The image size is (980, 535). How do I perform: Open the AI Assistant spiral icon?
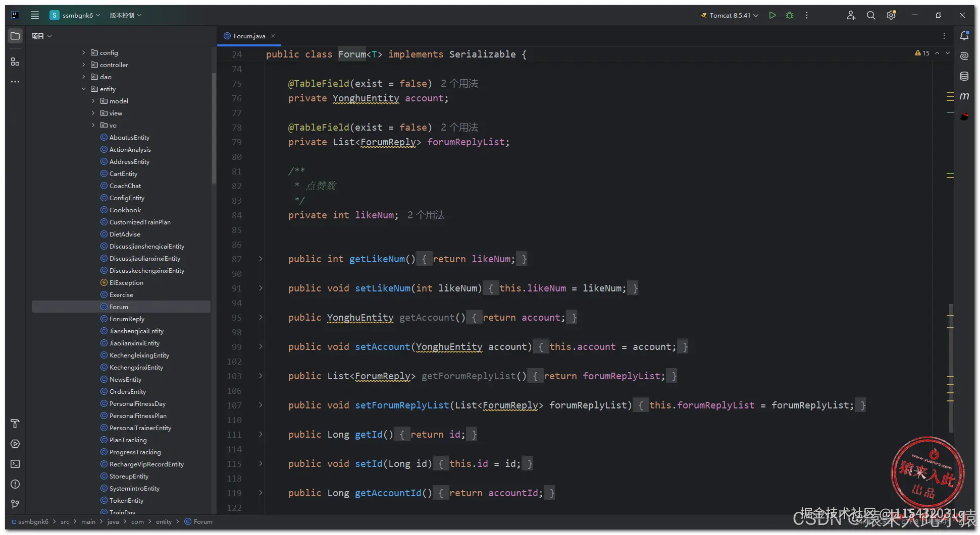(x=964, y=56)
